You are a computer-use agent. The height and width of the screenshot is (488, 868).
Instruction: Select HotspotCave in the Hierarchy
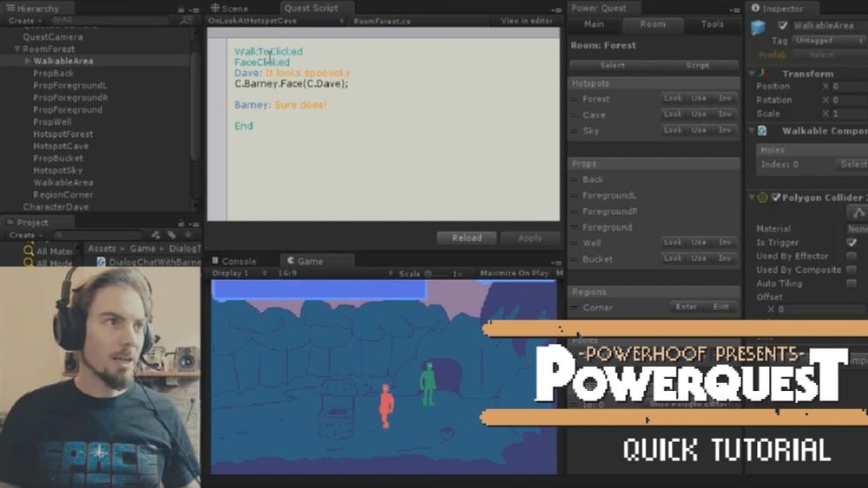point(61,146)
